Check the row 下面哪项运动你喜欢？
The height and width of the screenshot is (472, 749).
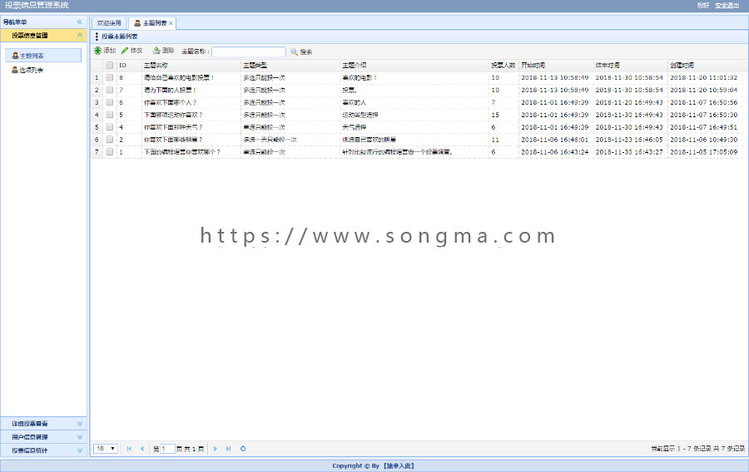[x=109, y=115]
